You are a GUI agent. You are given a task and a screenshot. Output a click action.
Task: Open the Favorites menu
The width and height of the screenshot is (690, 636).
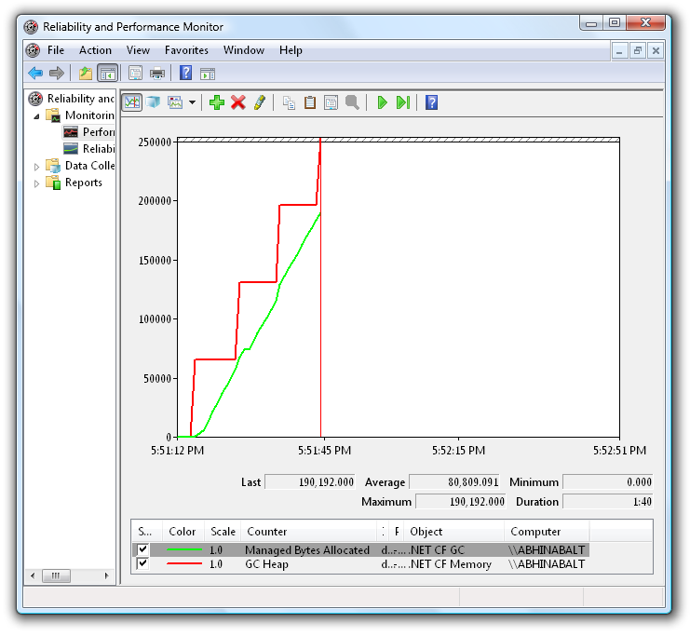click(x=186, y=50)
